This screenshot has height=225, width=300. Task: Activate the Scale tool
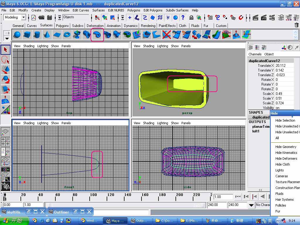pyautogui.click(x=5, y=90)
